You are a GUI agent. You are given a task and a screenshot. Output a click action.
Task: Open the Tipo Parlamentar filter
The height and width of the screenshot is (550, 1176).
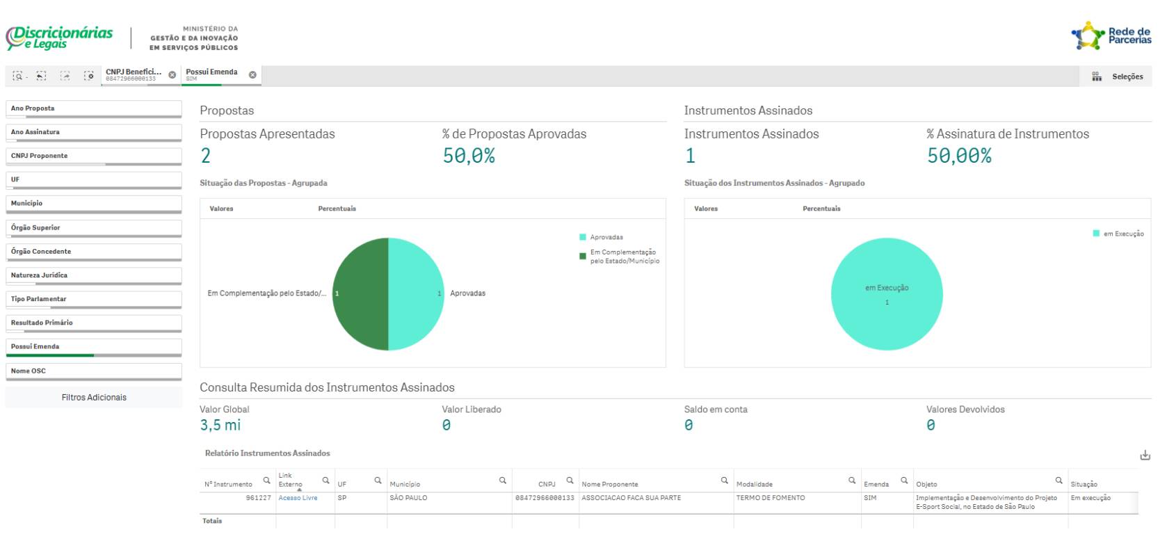click(x=93, y=299)
